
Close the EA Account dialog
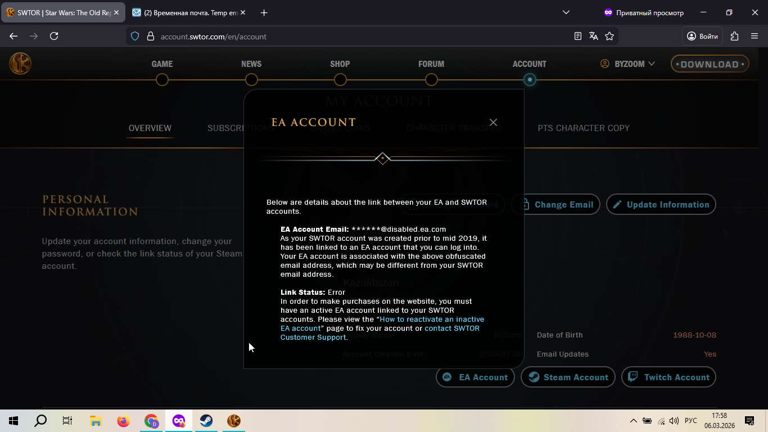point(493,123)
